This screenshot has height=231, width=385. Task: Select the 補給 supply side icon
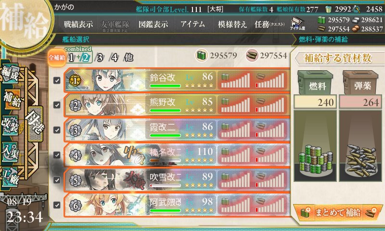coord(12,100)
